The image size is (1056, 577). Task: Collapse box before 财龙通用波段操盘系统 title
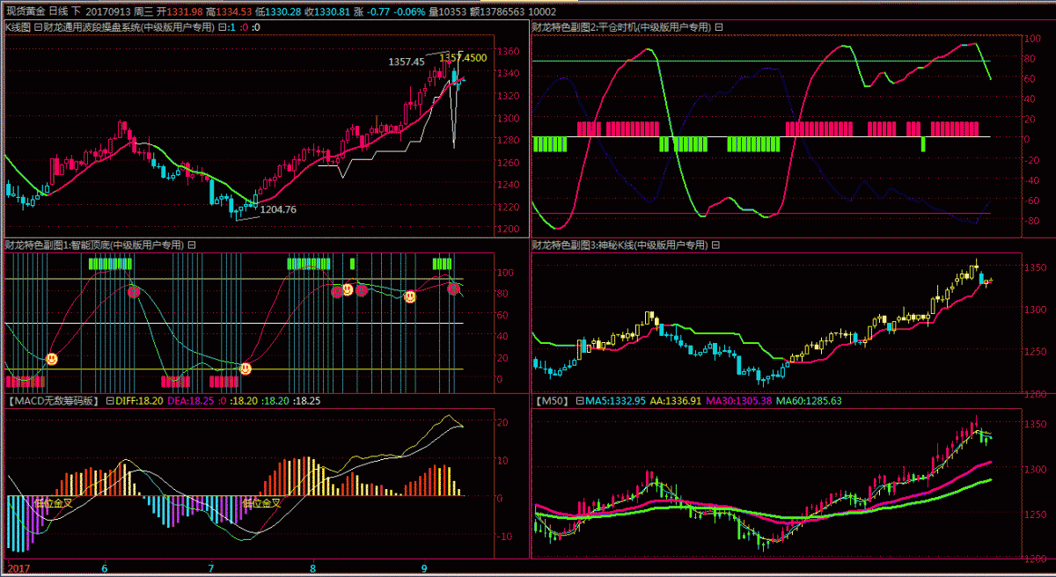coord(38,27)
